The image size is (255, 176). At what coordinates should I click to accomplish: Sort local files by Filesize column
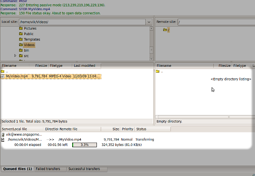pos(39,66)
